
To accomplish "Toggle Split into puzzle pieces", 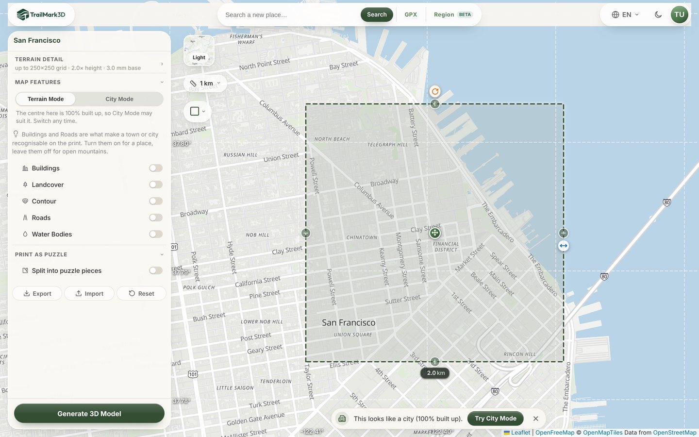I will tap(156, 270).
